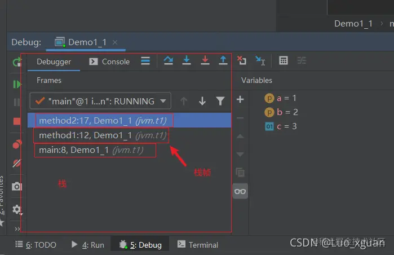Toggle show watches glasses button

240,191
